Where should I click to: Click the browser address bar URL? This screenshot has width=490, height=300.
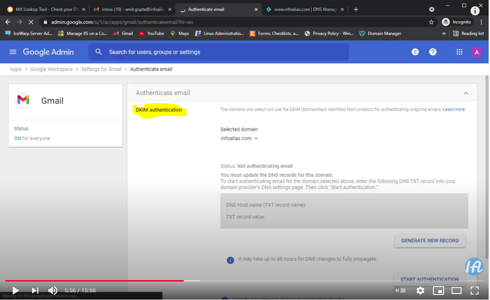click(x=122, y=22)
